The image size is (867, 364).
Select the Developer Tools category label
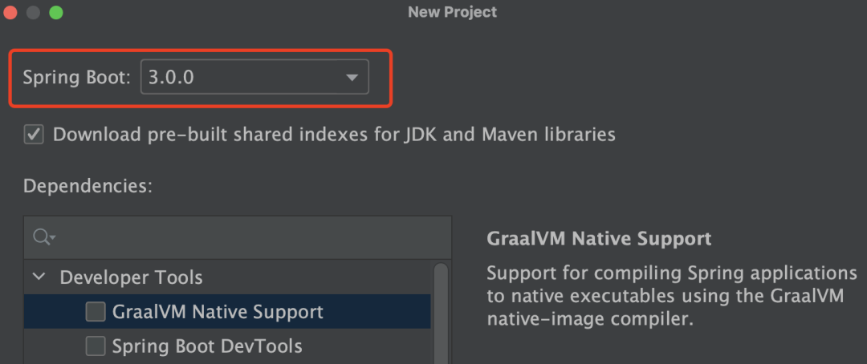(131, 277)
